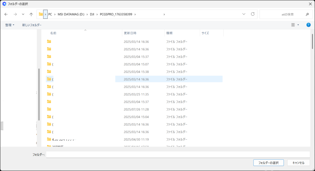315x171 pixels.
Task: Click the Forward navigation arrow
Action: tap(15, 14)
